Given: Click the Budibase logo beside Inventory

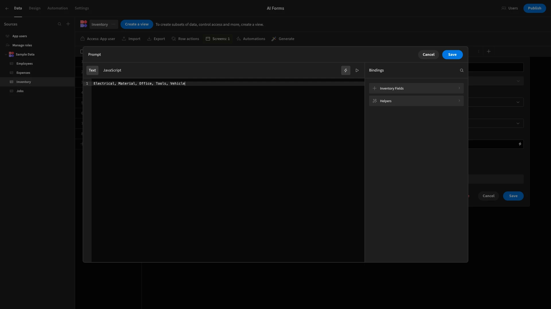Looking at the screenshot, I should tap(84, 24).
